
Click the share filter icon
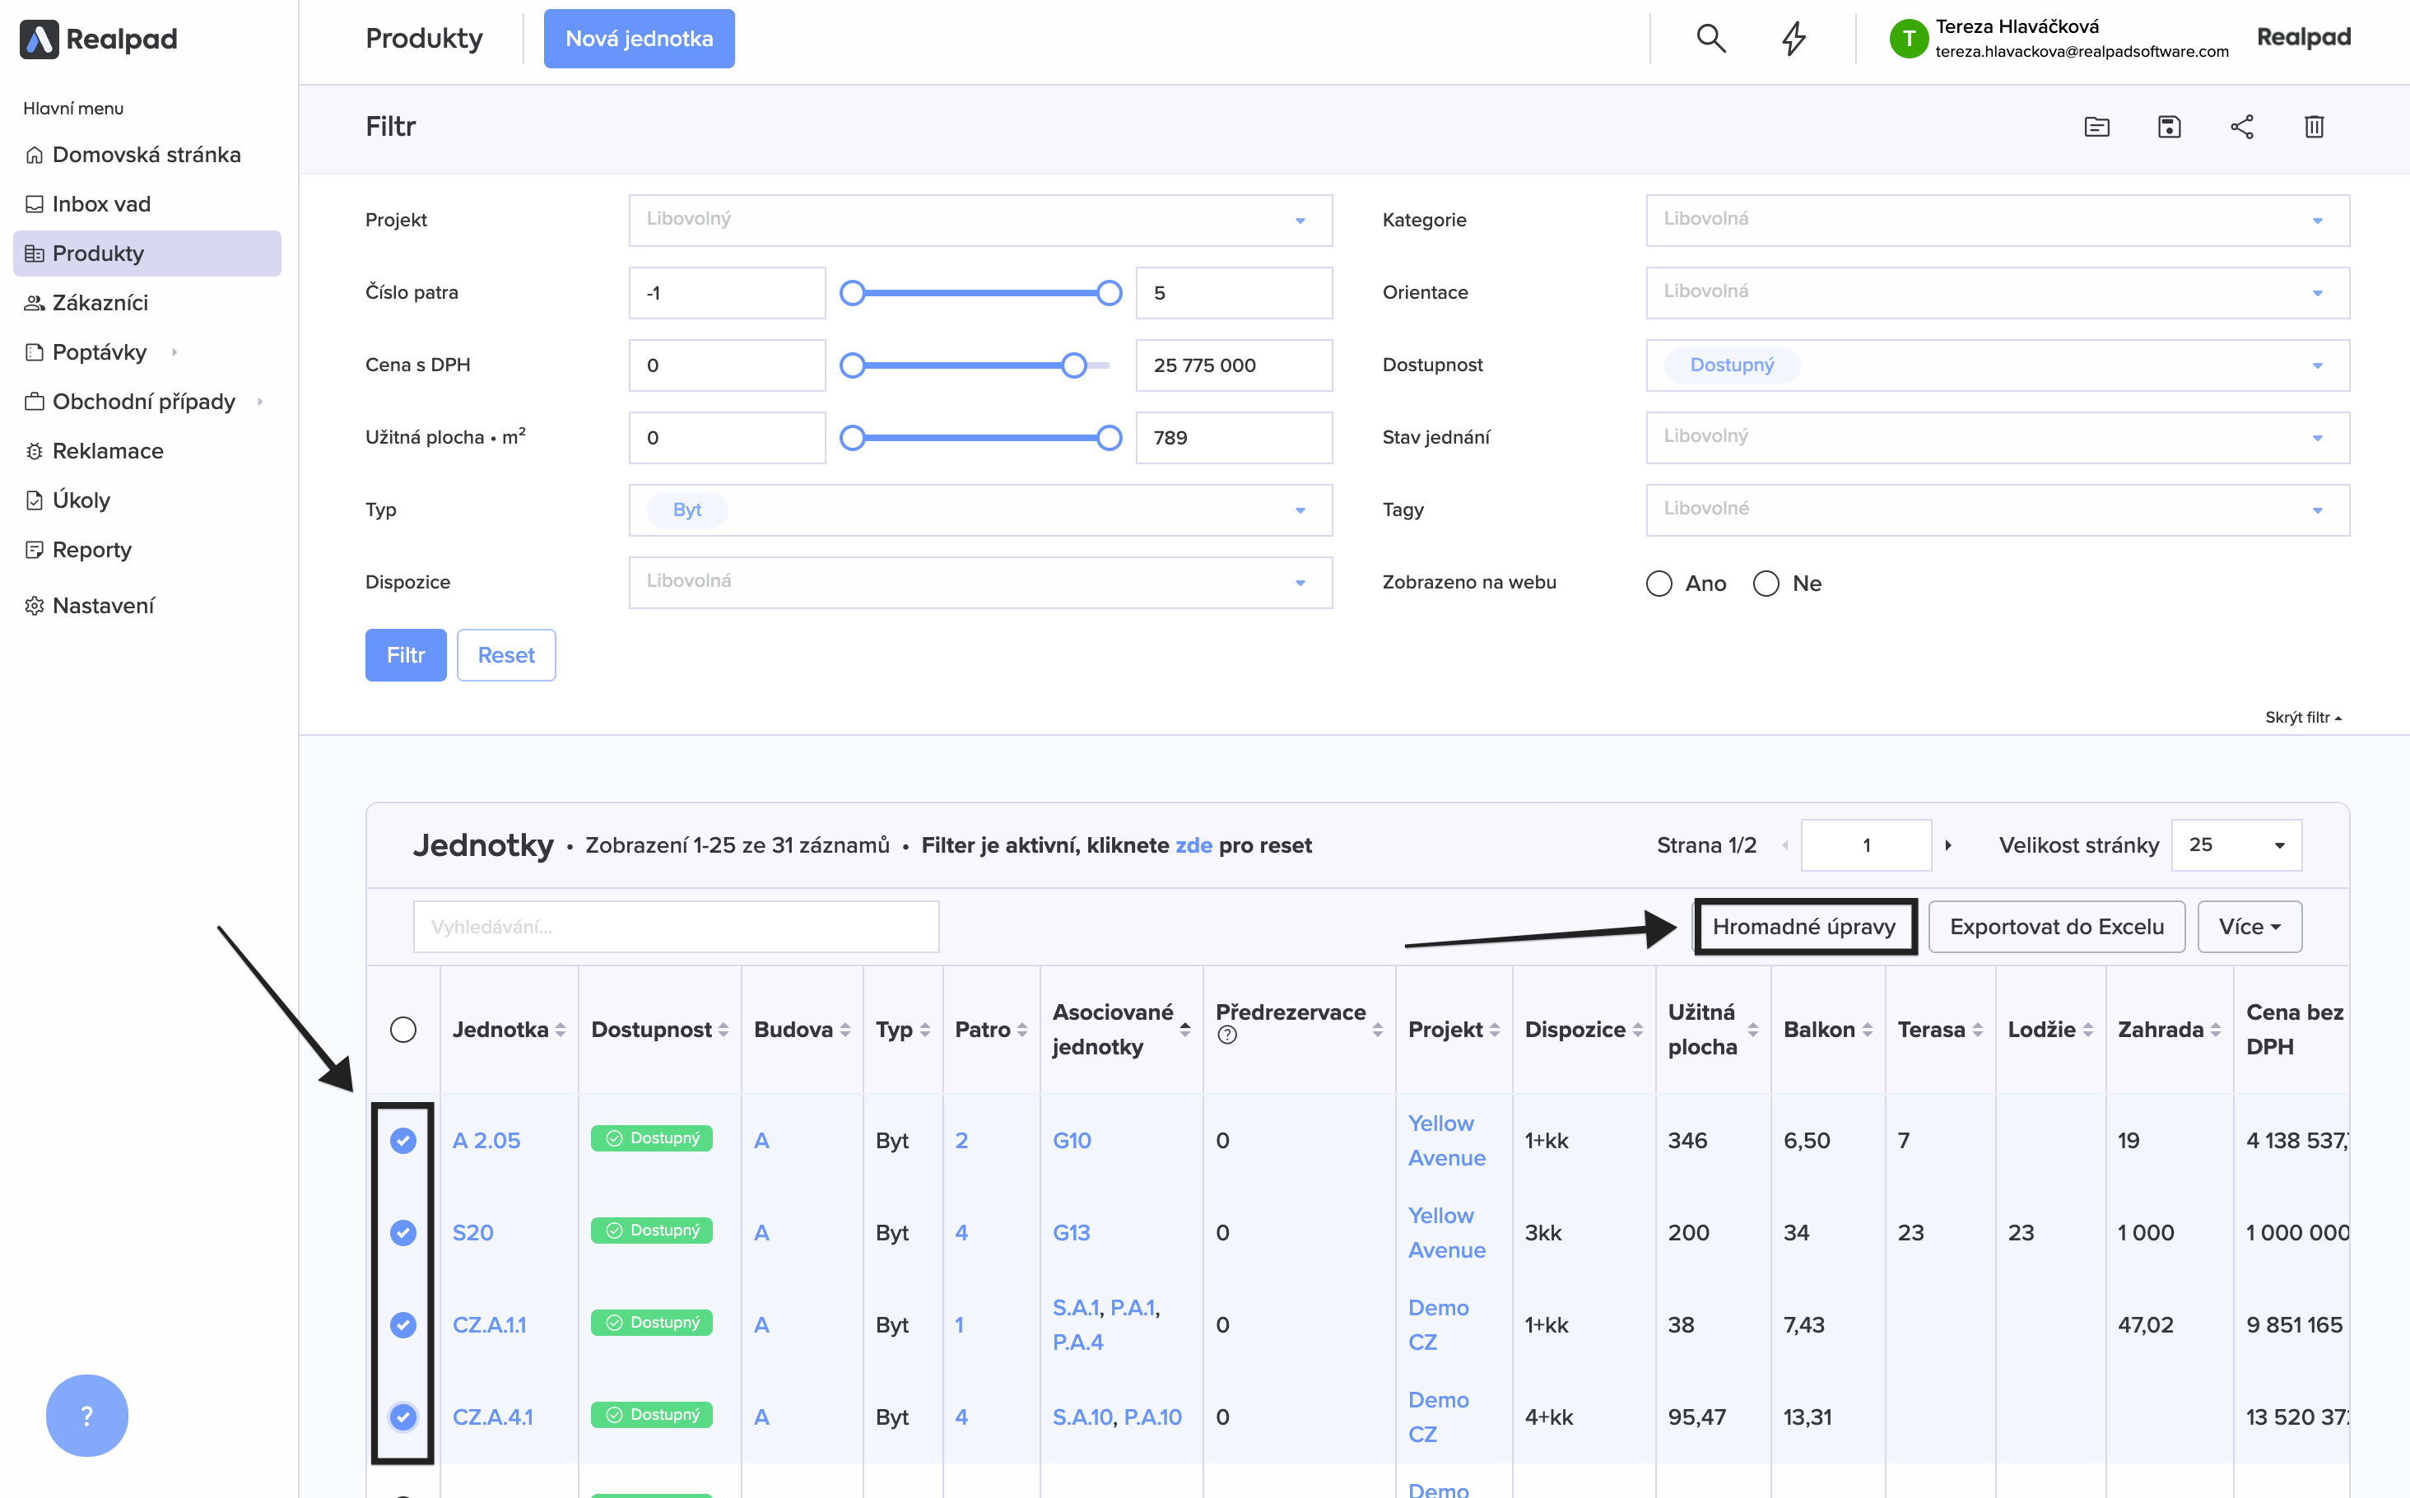2241,127
